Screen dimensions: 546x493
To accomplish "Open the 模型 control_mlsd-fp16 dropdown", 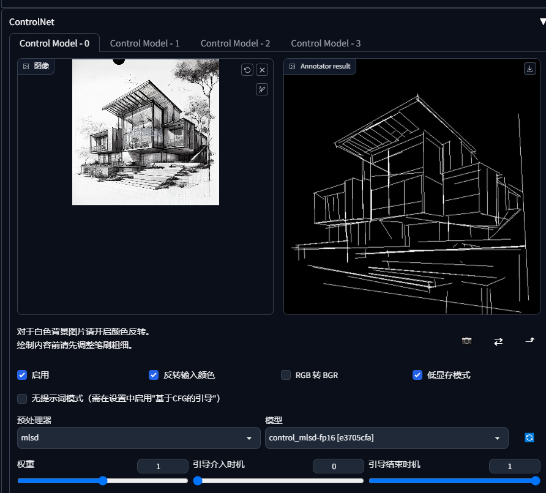I will (x=386, y=438).
